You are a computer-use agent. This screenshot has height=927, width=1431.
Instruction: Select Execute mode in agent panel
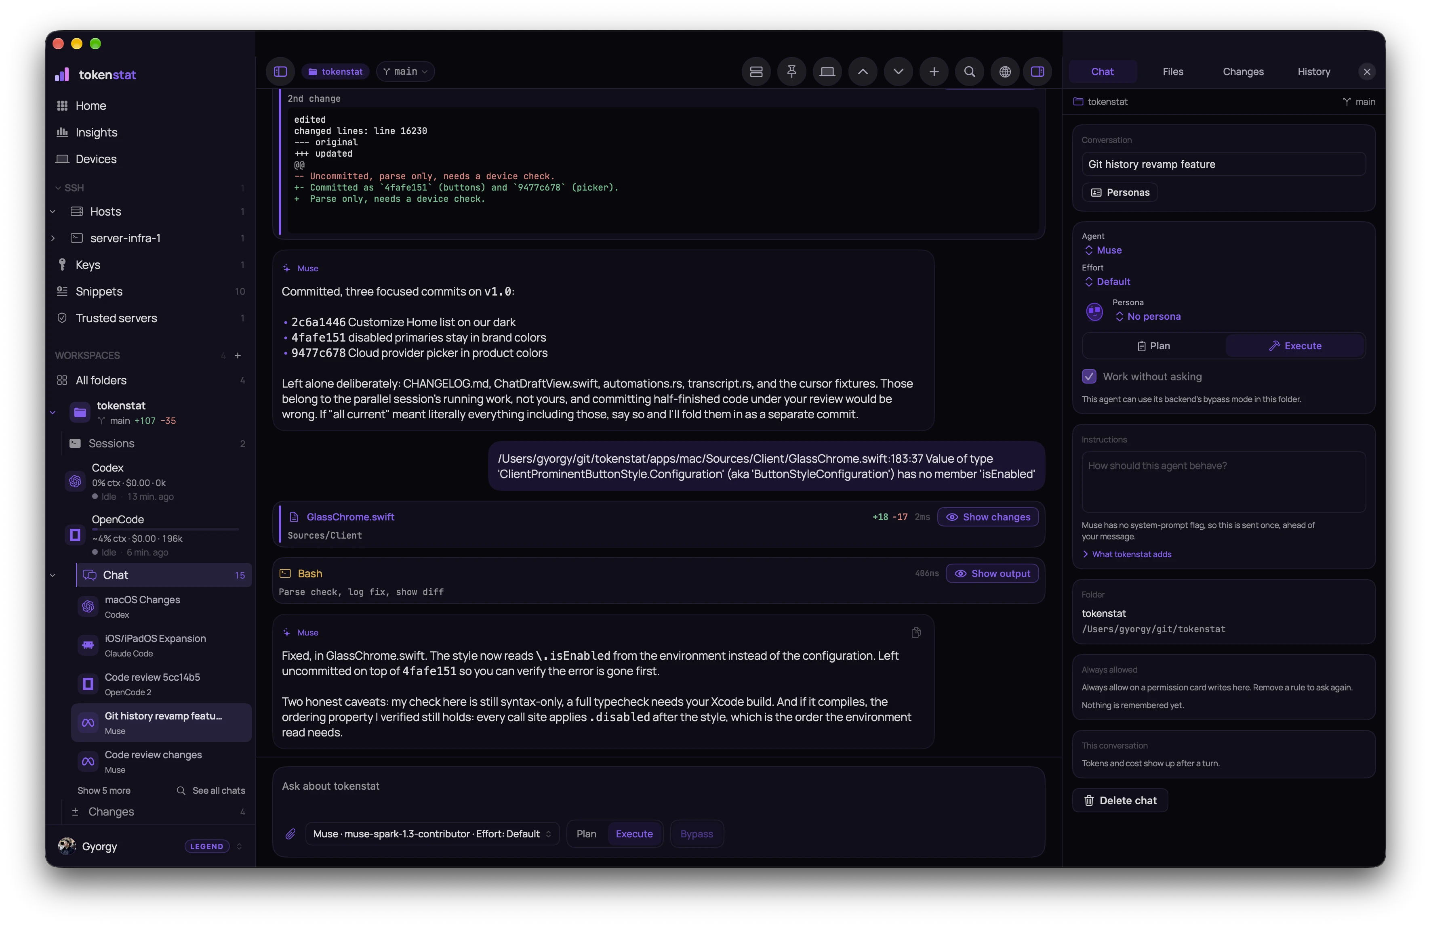[1294, 346]
